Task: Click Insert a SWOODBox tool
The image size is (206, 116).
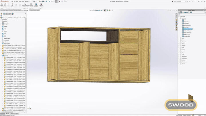Action: tap(36, 5)
